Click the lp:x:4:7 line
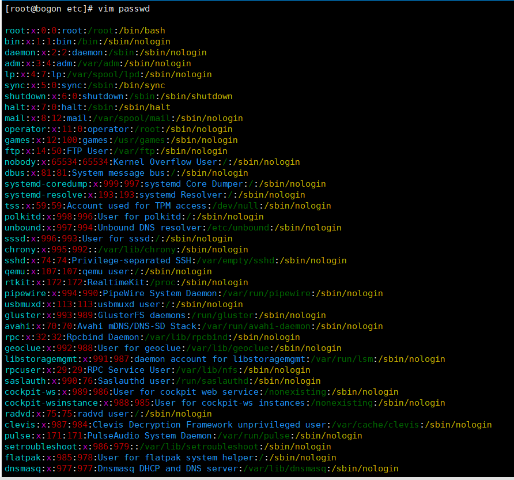The width and height of the screenshot is (514, 480). coord(108,74)
